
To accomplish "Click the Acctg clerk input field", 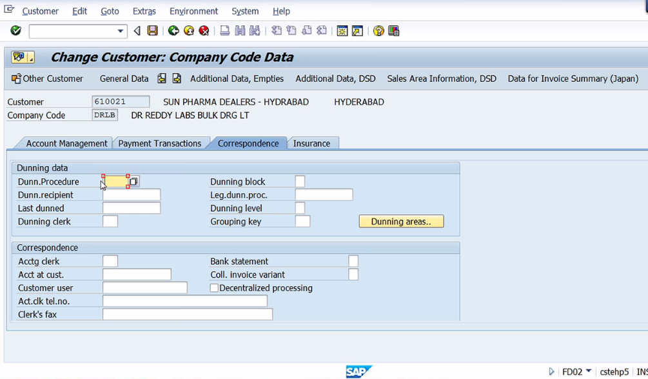I will (x=110, y=261).
